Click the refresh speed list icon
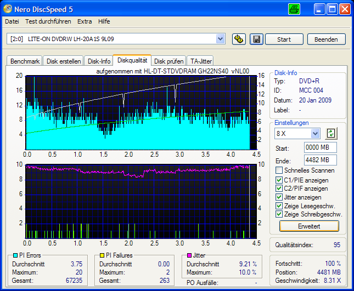The width and height of the screenshot is (354, 291). pos(331,133)
